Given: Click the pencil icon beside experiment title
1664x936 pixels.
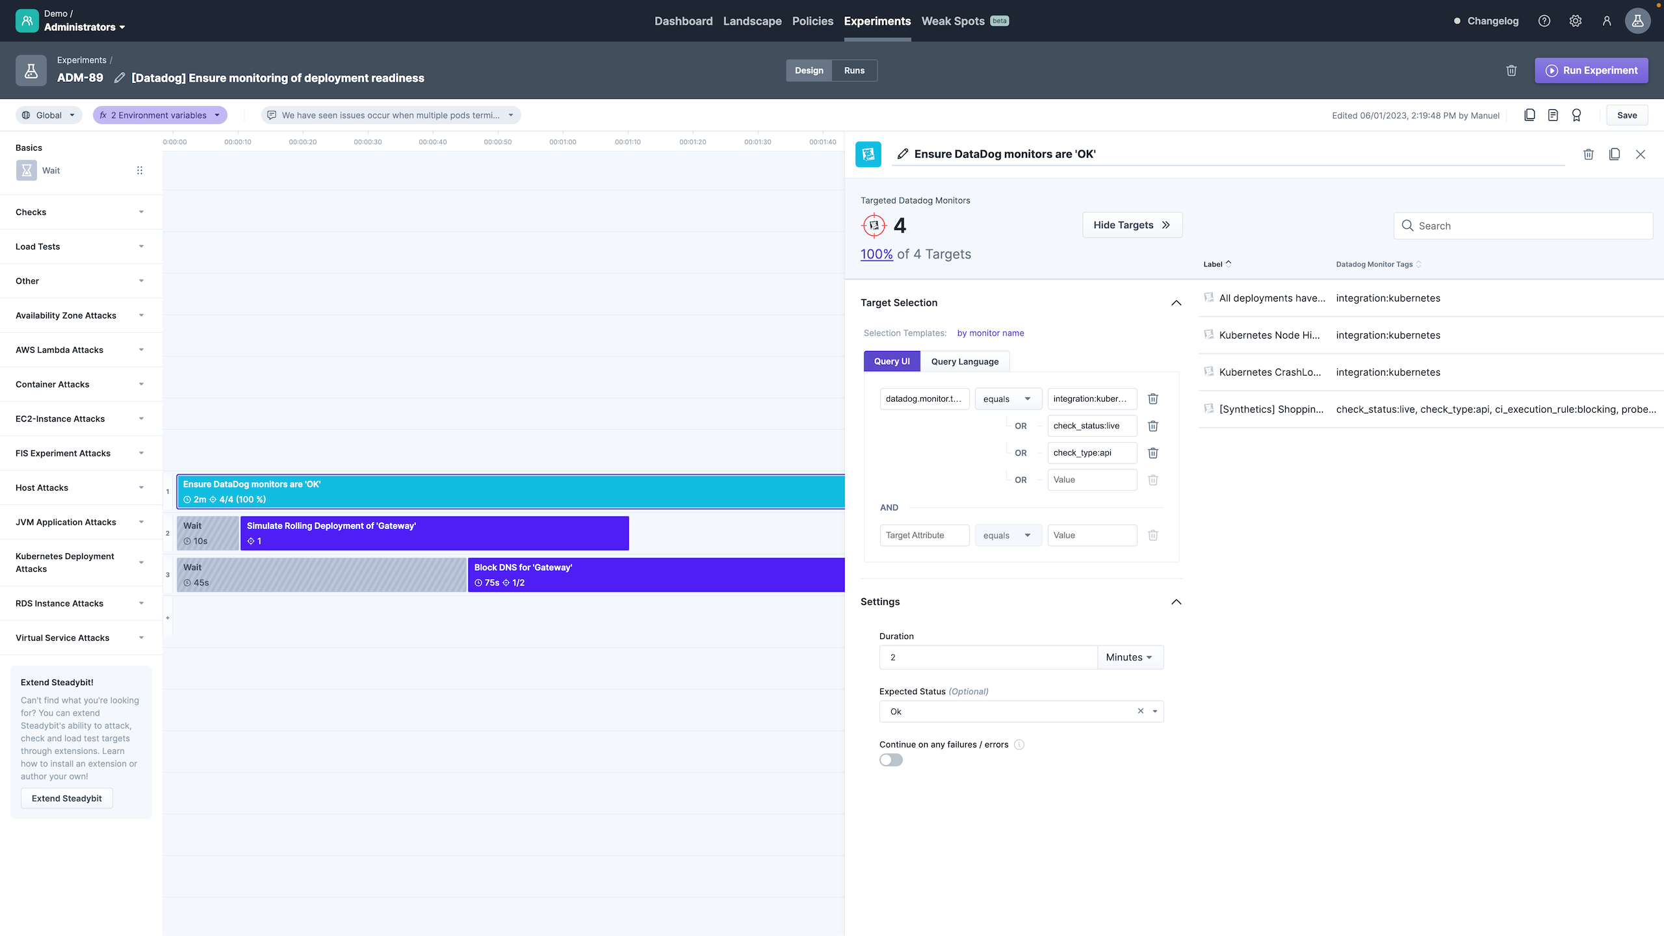Looking at the screenshot, I should 120,78.
